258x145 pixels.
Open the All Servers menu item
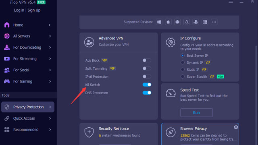click(28, 36)
